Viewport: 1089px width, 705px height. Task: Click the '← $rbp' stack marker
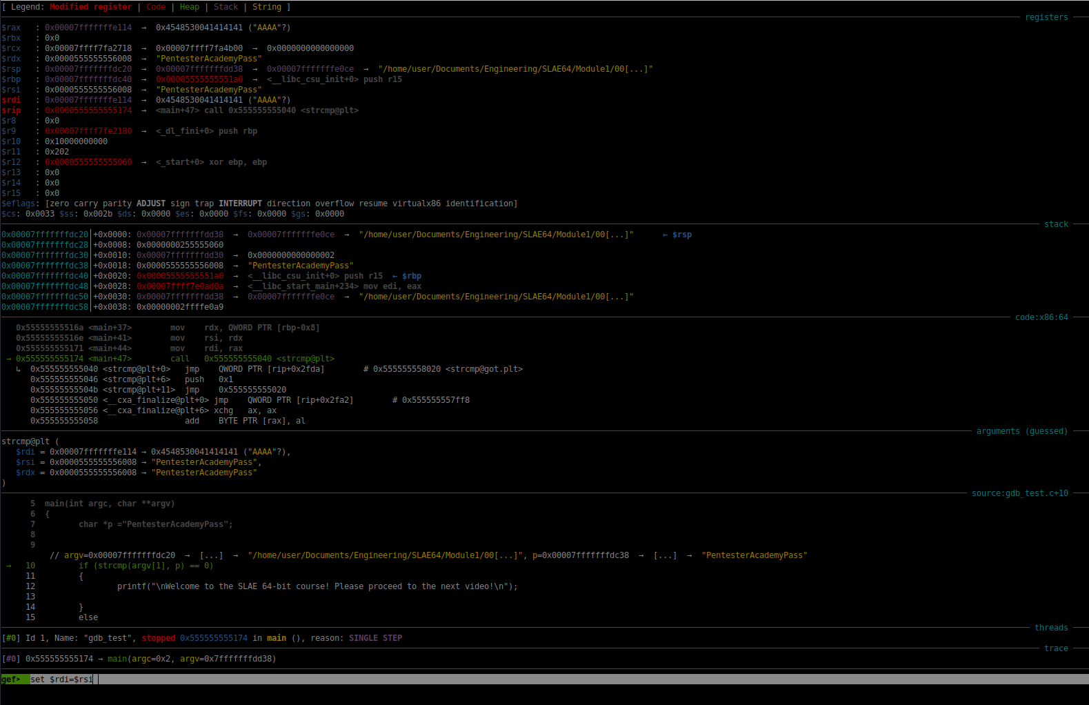click(407, 276)
